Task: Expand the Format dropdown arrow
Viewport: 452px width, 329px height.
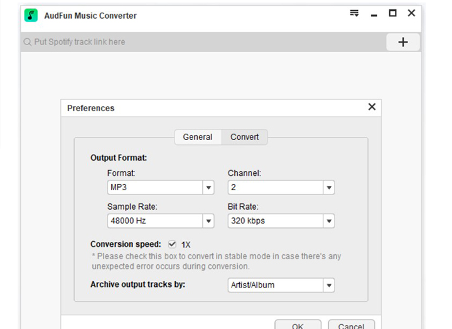Action: pyautogui.click(x=208, y=188)
